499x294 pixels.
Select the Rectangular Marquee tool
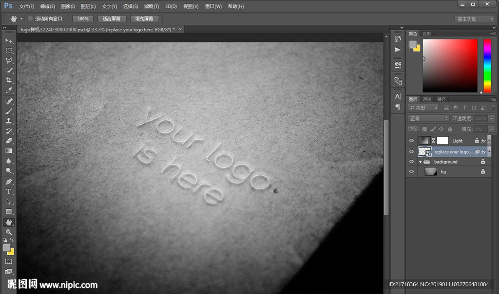(x=9, y=51)
